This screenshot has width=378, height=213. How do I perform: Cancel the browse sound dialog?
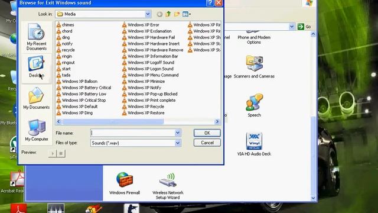coord(207,143)
